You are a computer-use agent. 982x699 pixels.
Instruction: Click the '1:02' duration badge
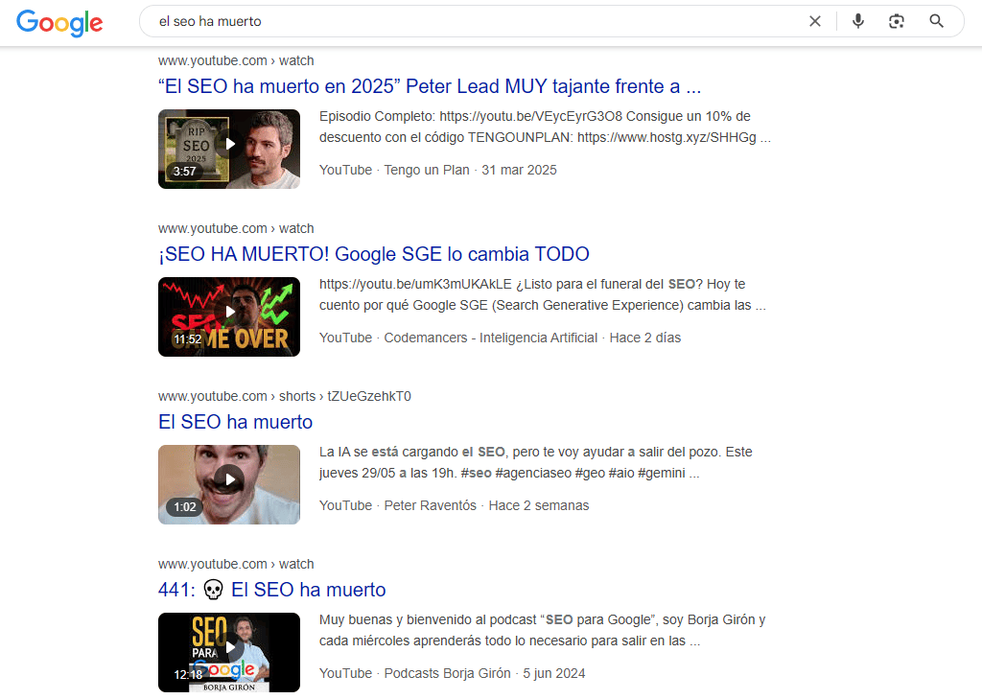coord(185,507)
